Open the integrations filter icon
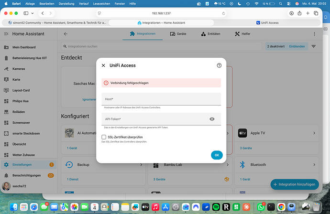The width and height of the screenshot is (330, 214). coord(314,46)
